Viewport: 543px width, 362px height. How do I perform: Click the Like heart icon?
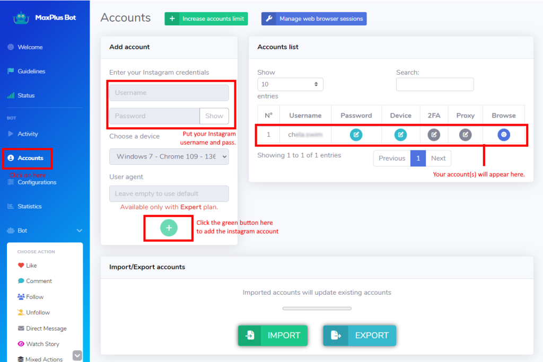coord(21,266)
